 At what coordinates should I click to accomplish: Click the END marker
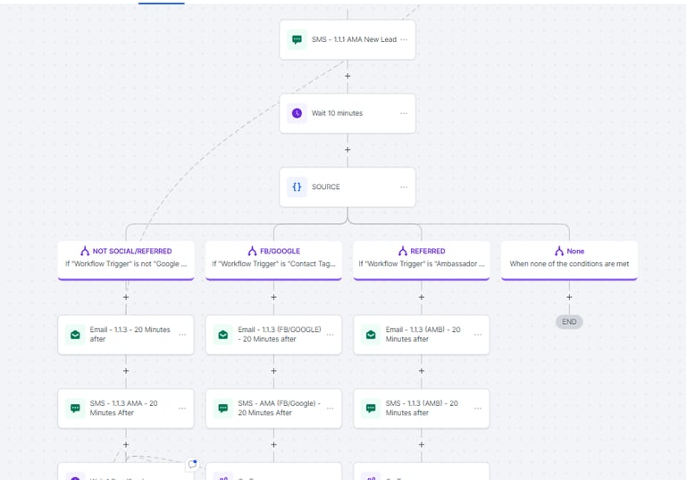coord(569,322)
